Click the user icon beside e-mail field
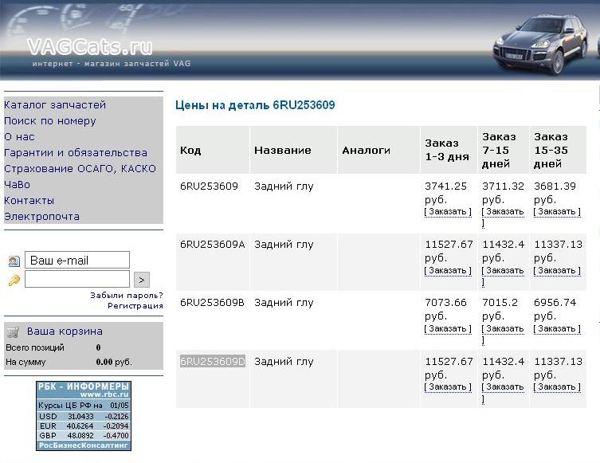Image resolution: width=600 pixels, height=463 pixels. pyautogui.click(x=14, y=261)
